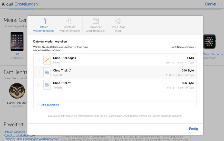Select the checkbox for the 396 Byte rtf file

point(38,85)
